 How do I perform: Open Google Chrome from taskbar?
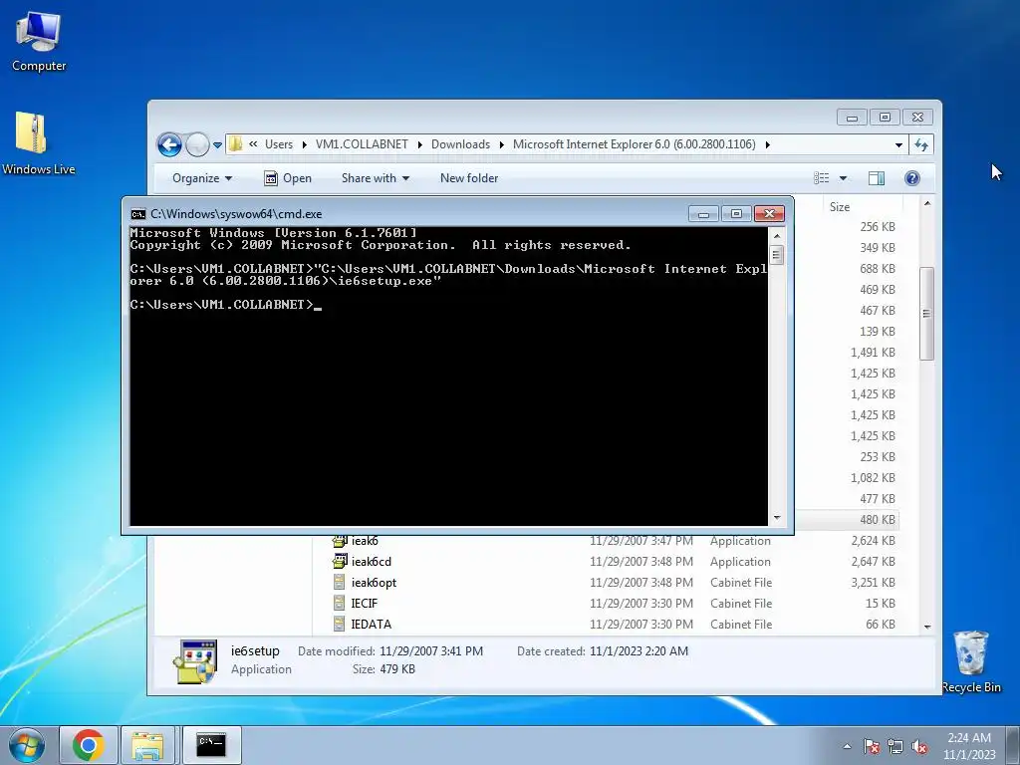coord(89,745)
